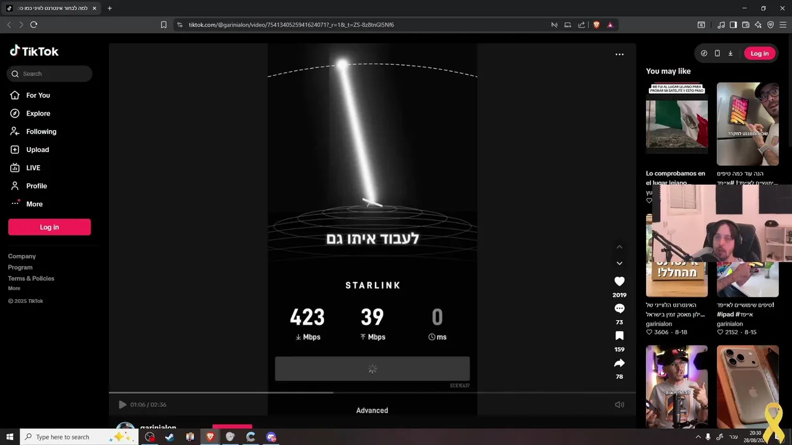Open the garinialon profile under 3606 likes video
This screenshot has width=792, height=445.
click(x=659, y=324)
